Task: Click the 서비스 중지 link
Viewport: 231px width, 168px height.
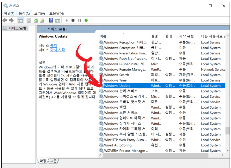Action: click(x=53, y=46)
